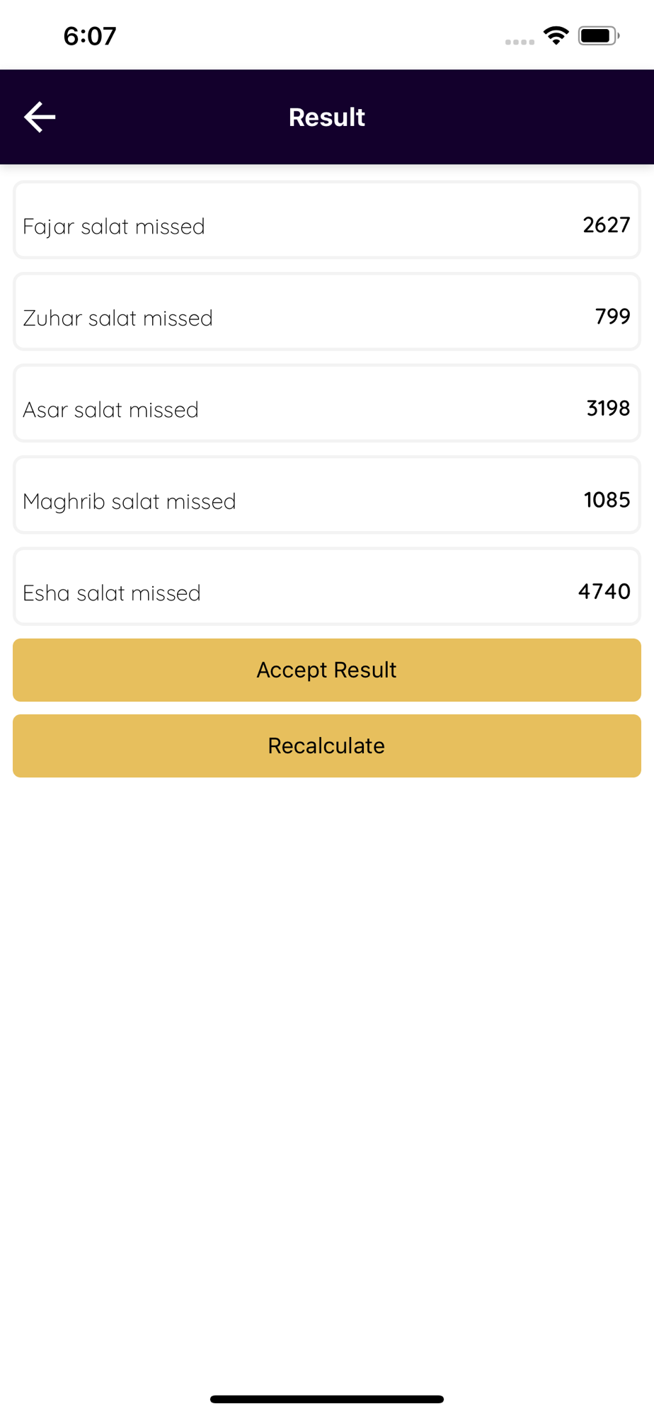This screenshot has height=1416, width=654.
Task: Tap the Maghrib count value 1085
Action: click(607, 500)
